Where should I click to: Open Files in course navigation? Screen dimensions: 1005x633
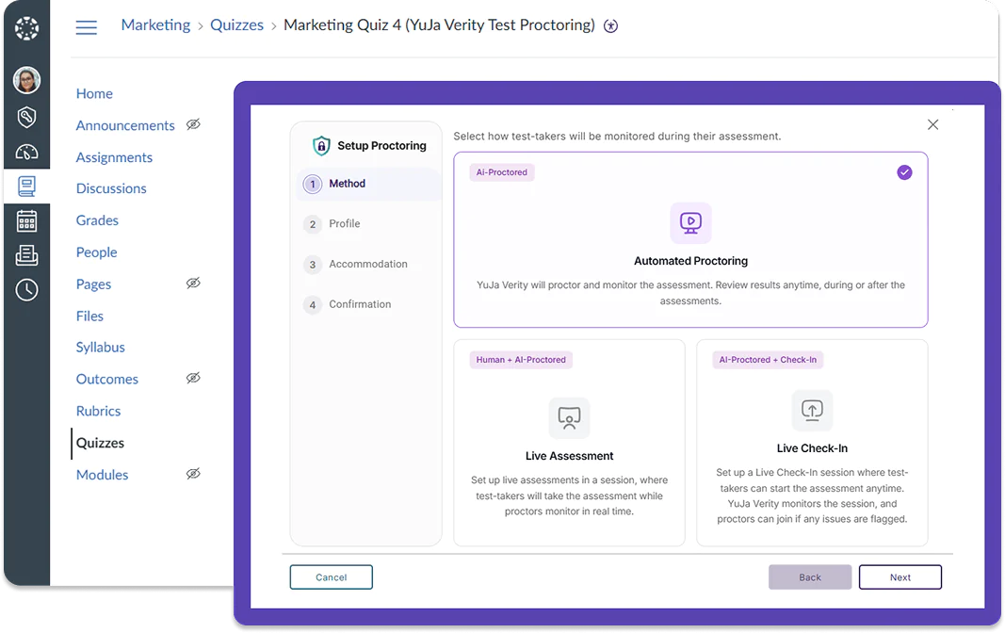pos(89,316)
